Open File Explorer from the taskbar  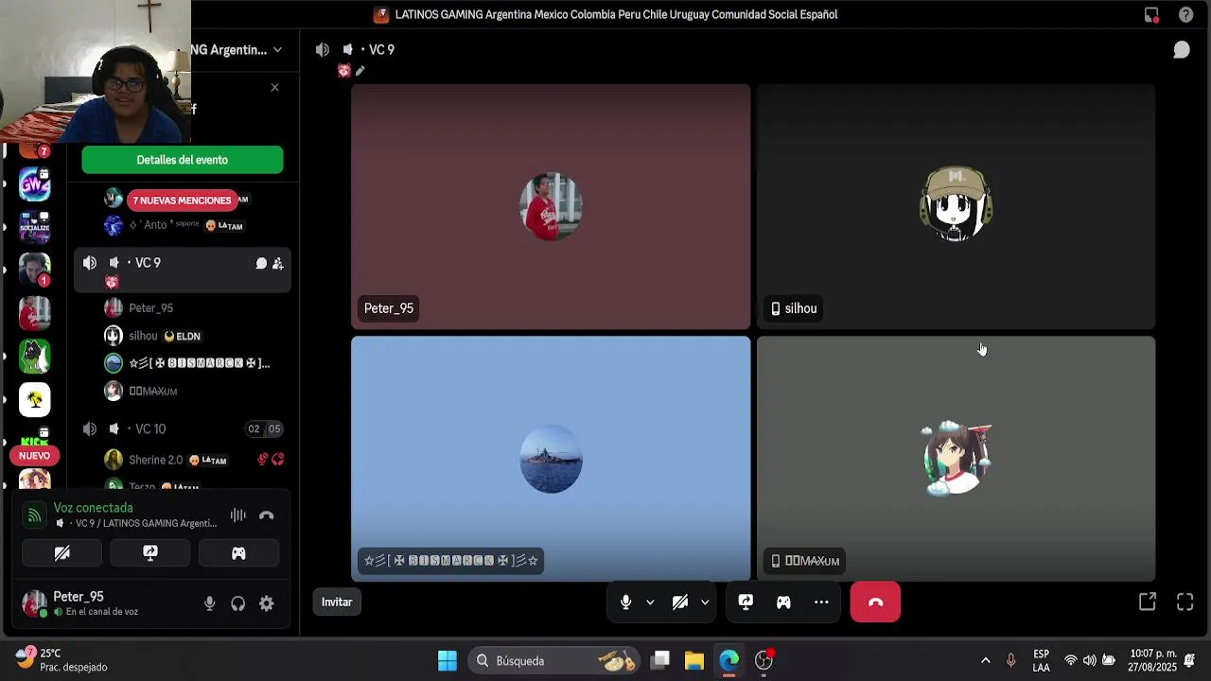(694, 660)
